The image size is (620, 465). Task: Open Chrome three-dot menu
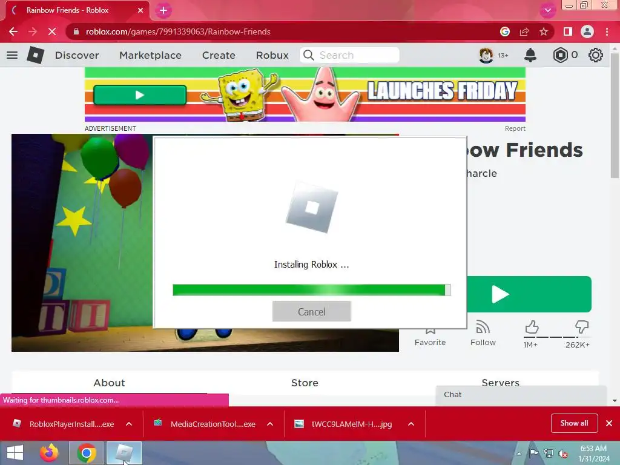click(x=607, y=31)
